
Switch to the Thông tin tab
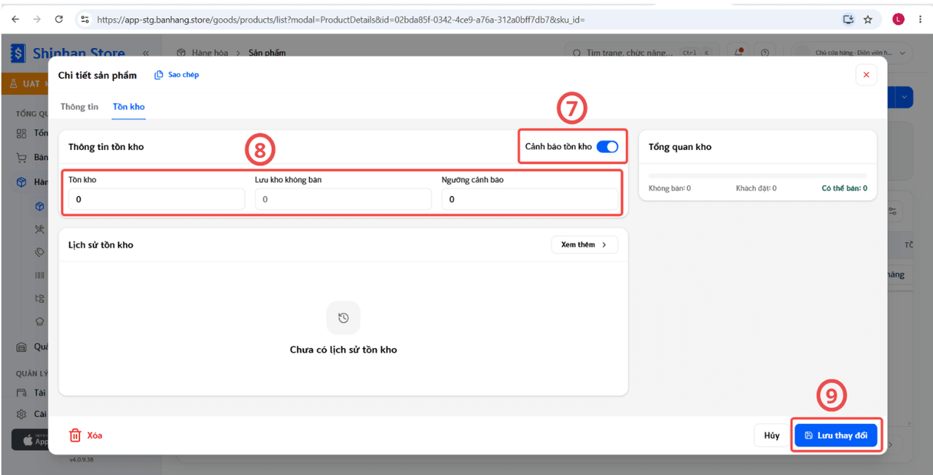pyautogui.click(x=79, y=107)
